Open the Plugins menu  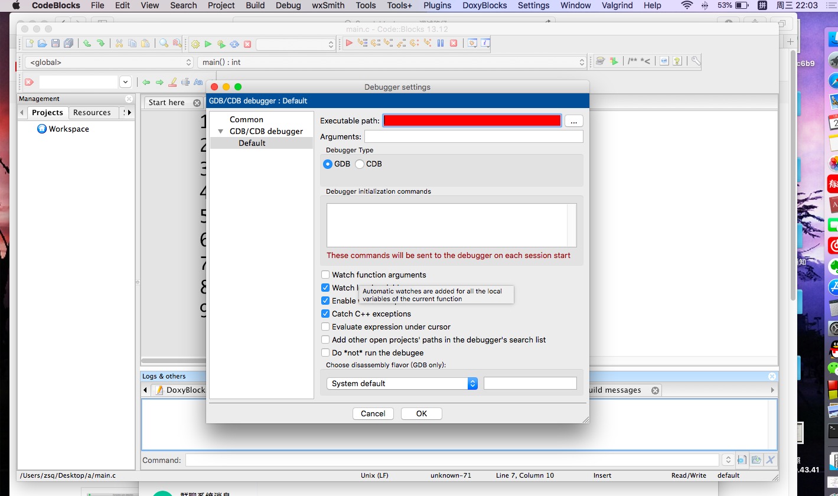(x=437, y=5)
